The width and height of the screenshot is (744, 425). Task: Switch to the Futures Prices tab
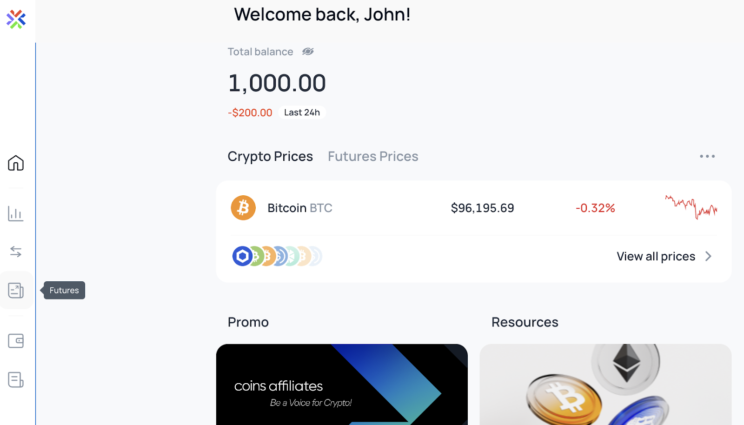pyautogui.click(x=373, y=156)
